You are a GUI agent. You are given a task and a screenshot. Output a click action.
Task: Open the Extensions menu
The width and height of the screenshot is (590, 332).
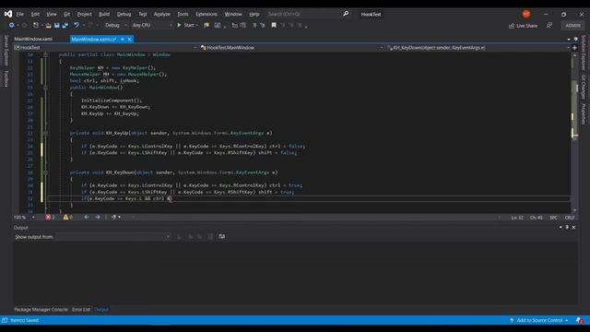point(206,14)
